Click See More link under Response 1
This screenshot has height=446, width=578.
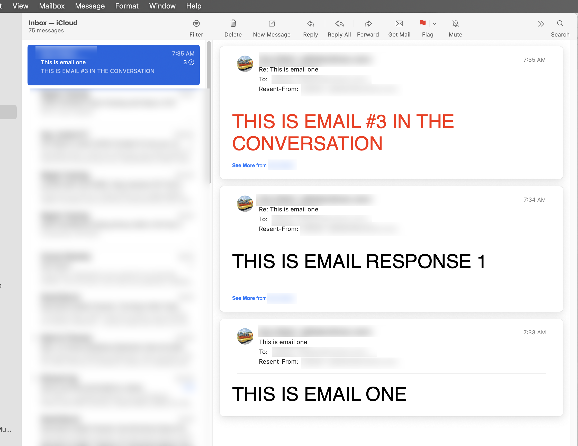pos(243,298)
